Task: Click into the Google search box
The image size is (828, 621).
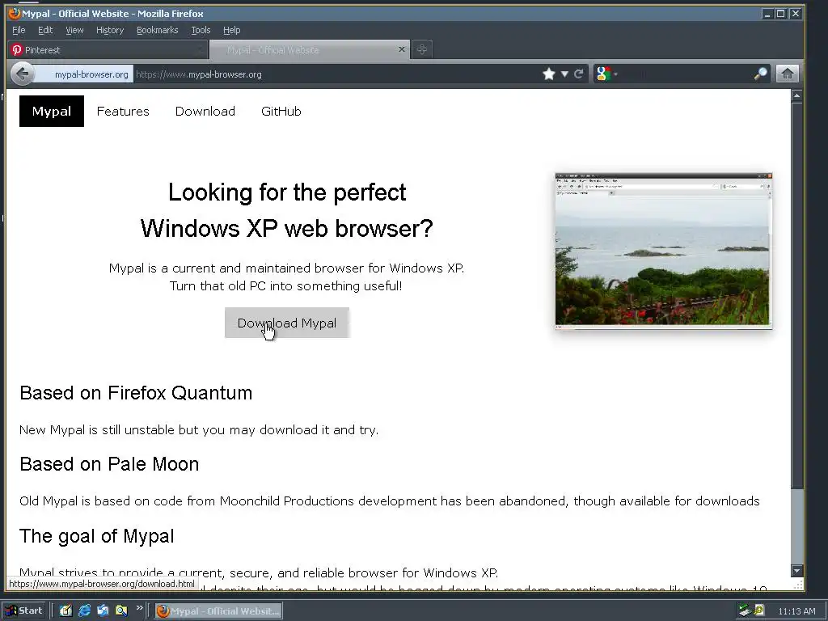Action: point(685,74)
